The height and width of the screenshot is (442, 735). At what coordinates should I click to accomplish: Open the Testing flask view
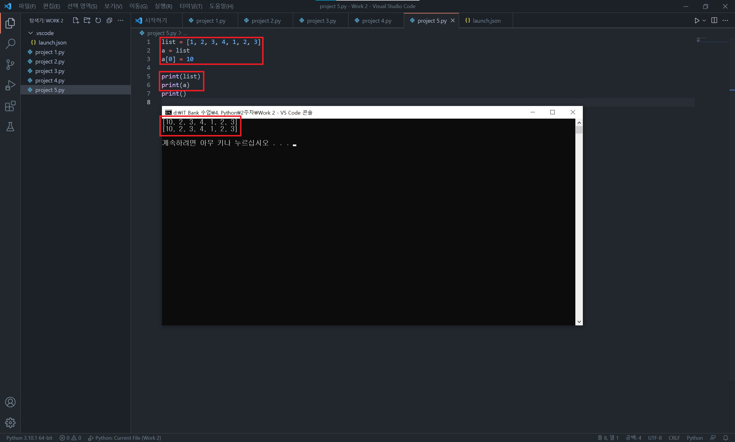[10, 127]
